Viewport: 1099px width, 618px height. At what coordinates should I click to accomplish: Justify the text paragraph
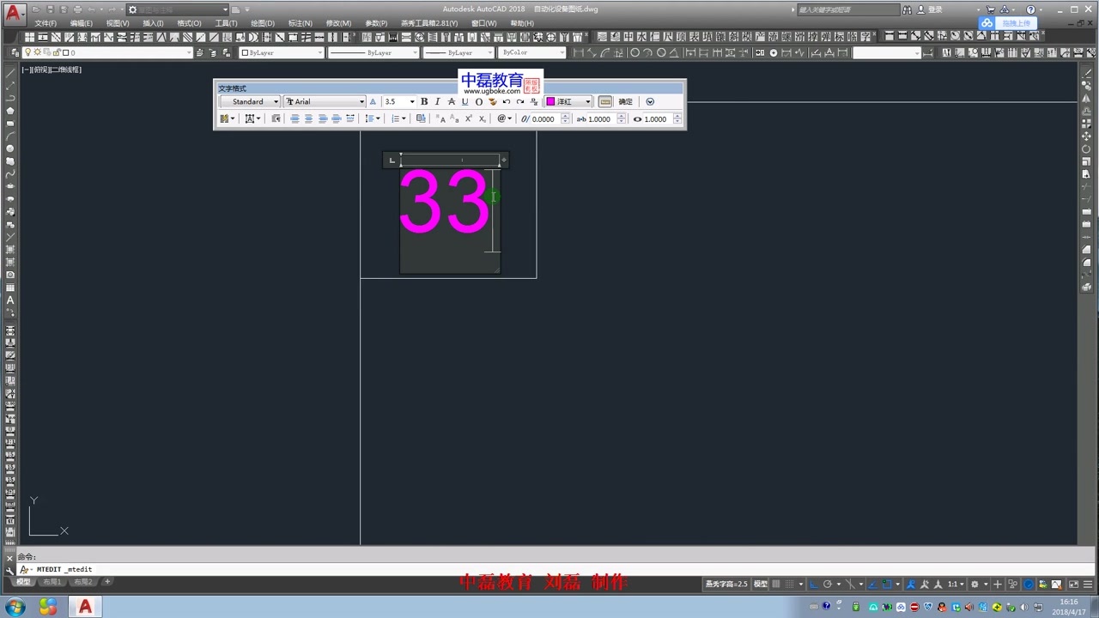[336, 118]
